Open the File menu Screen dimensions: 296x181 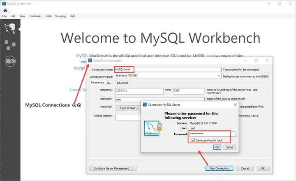pyautogui.click(x=5, y=16)
